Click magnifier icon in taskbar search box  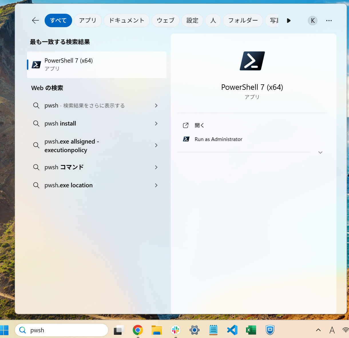[x=23, y=330]
